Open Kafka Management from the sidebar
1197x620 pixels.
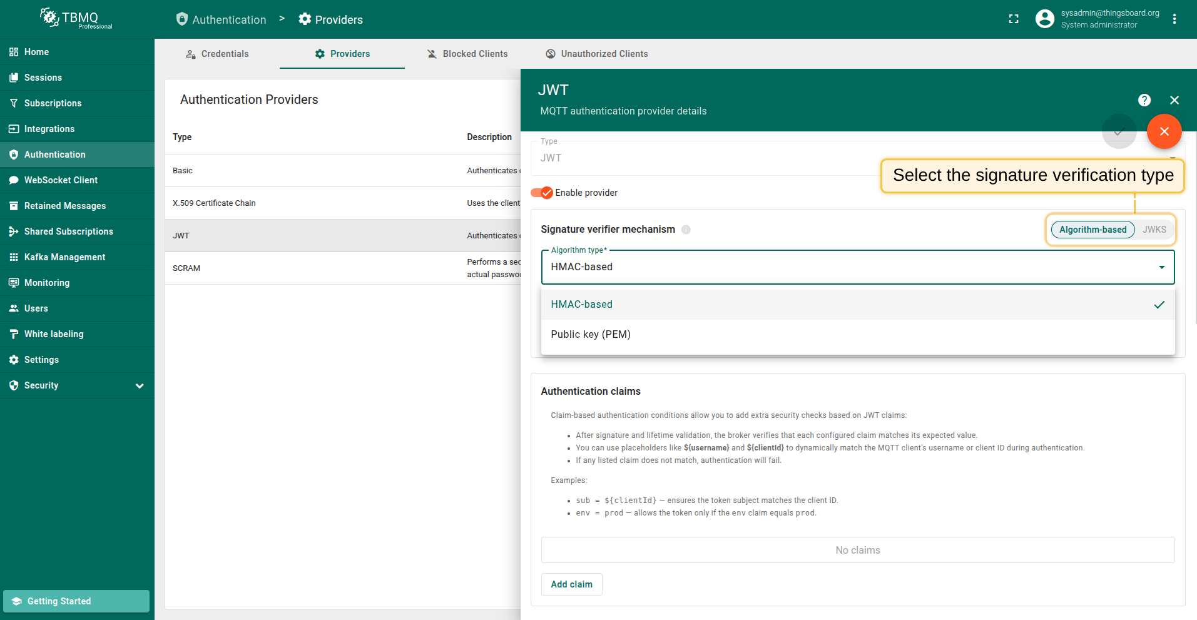[64, 257]
